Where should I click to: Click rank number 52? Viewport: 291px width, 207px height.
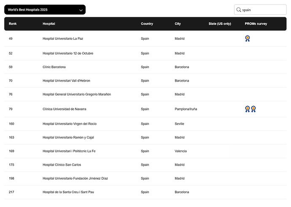[11, 53]
